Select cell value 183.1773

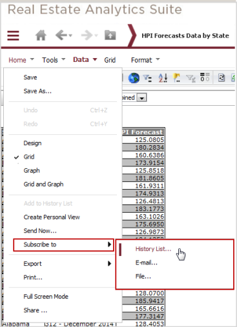(x=149, y=209)
